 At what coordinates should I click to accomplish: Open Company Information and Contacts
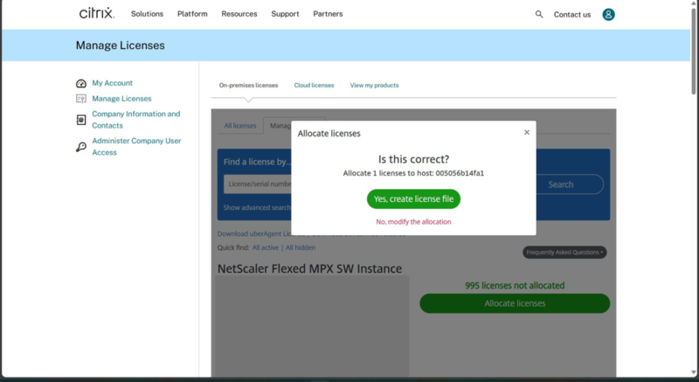136,120
